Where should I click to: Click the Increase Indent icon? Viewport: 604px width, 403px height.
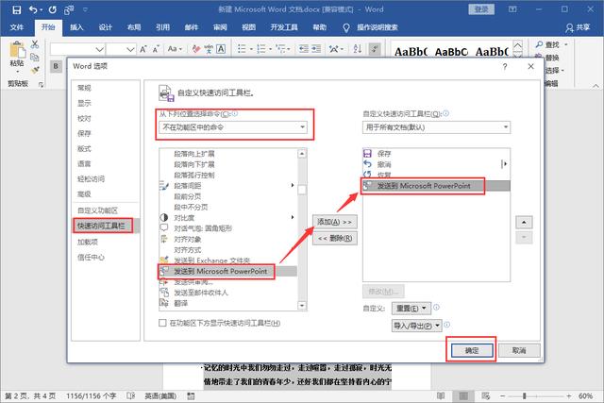316,48
